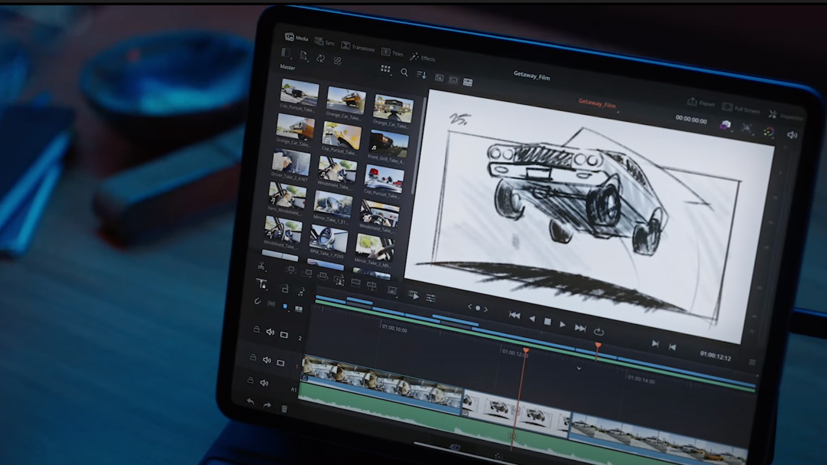Open the thumbnail grid view dropdown
This screenshot has height=465, width=827.
click(386, 69)
